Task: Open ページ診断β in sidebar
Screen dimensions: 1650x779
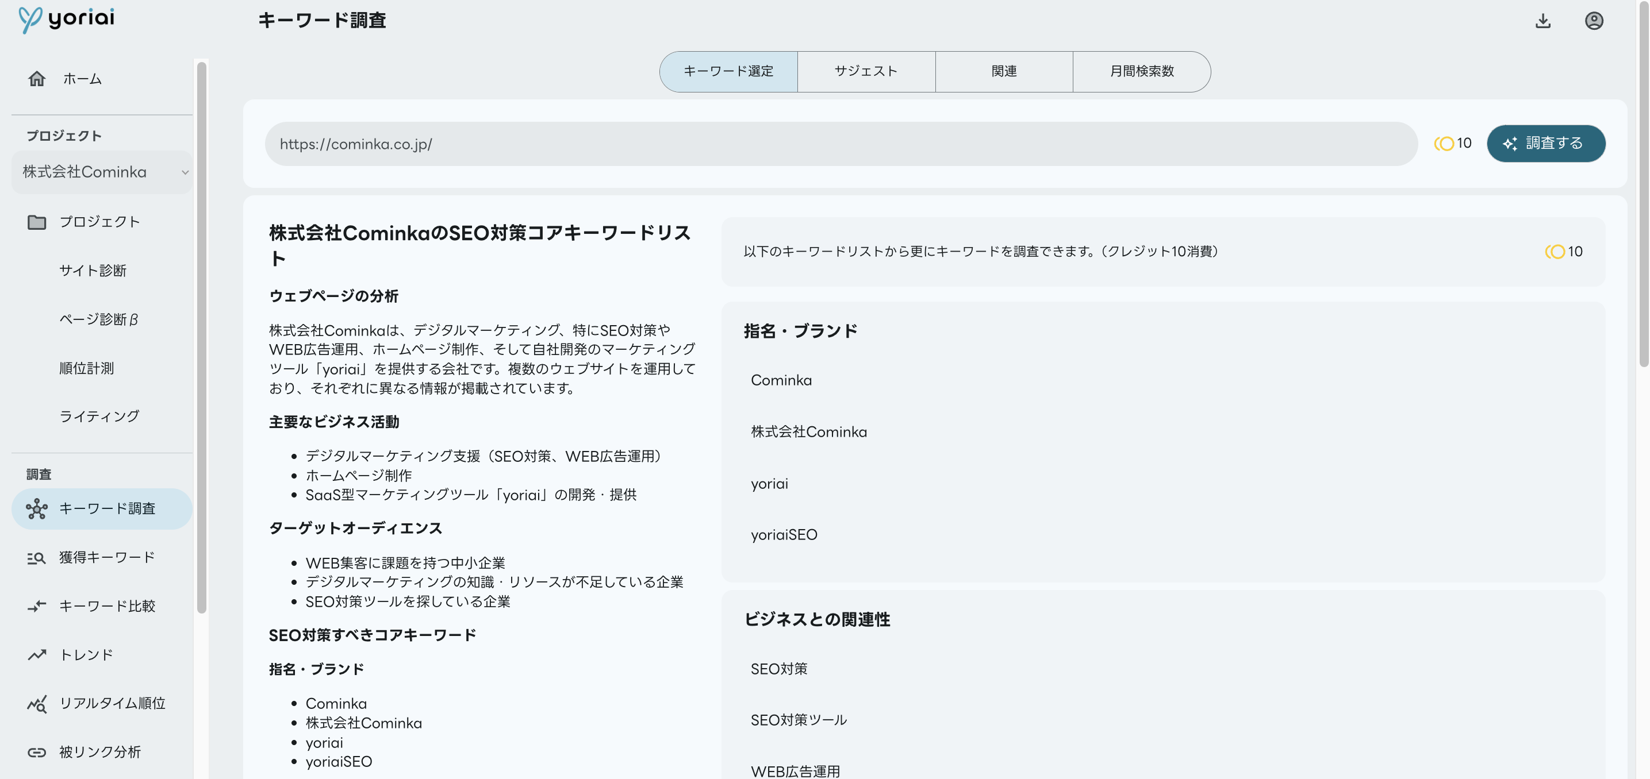Action: (99, 319)
